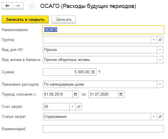The width and height of the screenshot is (168, 139).
Task: Go back with the left arrow button
Action: tap(7, 6)
